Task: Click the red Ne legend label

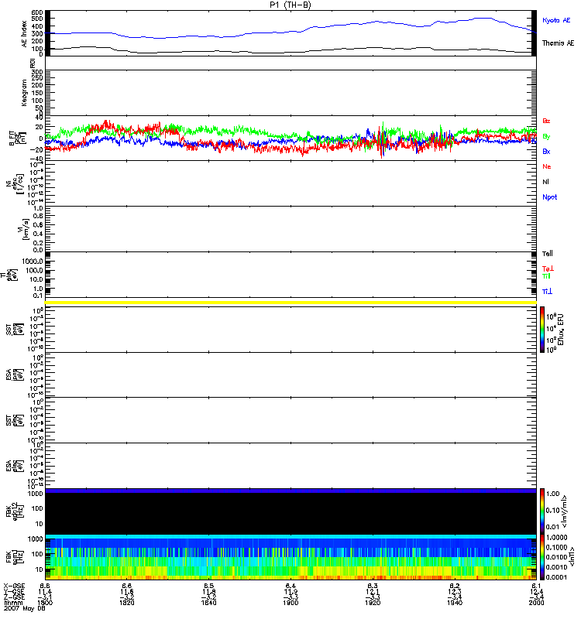Action: [x=547, y=166]
